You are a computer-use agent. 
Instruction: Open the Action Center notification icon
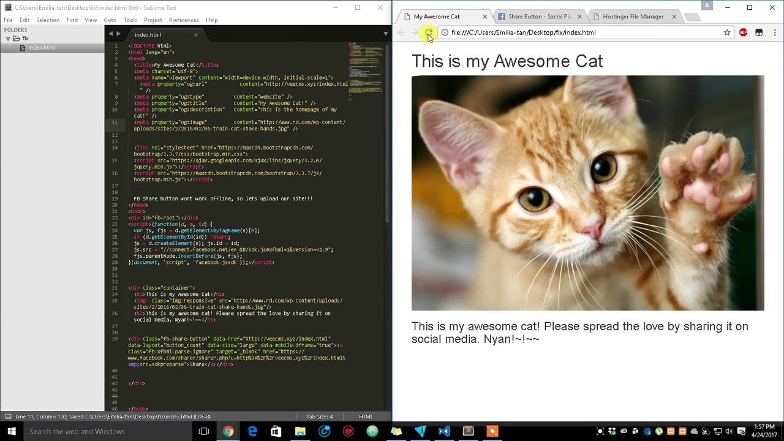(x=741, y=431)
